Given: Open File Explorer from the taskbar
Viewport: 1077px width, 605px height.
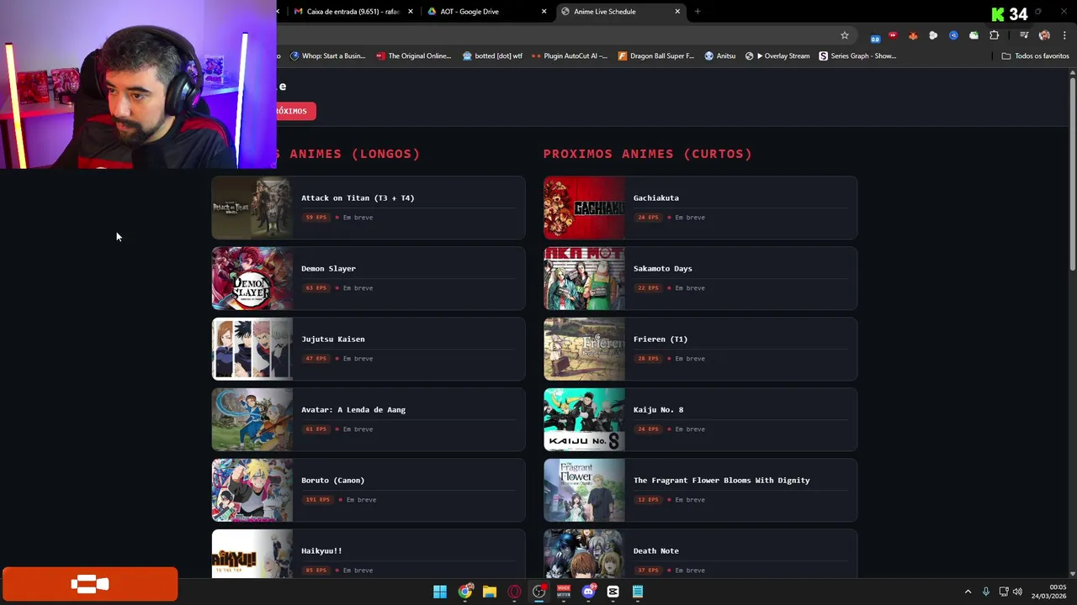Looking at the screenshot, I should click(x=489, y=592).
